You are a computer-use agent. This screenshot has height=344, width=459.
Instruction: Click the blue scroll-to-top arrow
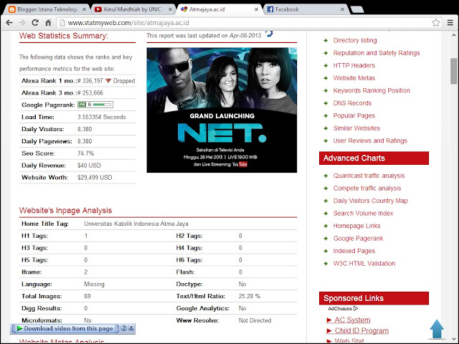(x=437, y=329)
